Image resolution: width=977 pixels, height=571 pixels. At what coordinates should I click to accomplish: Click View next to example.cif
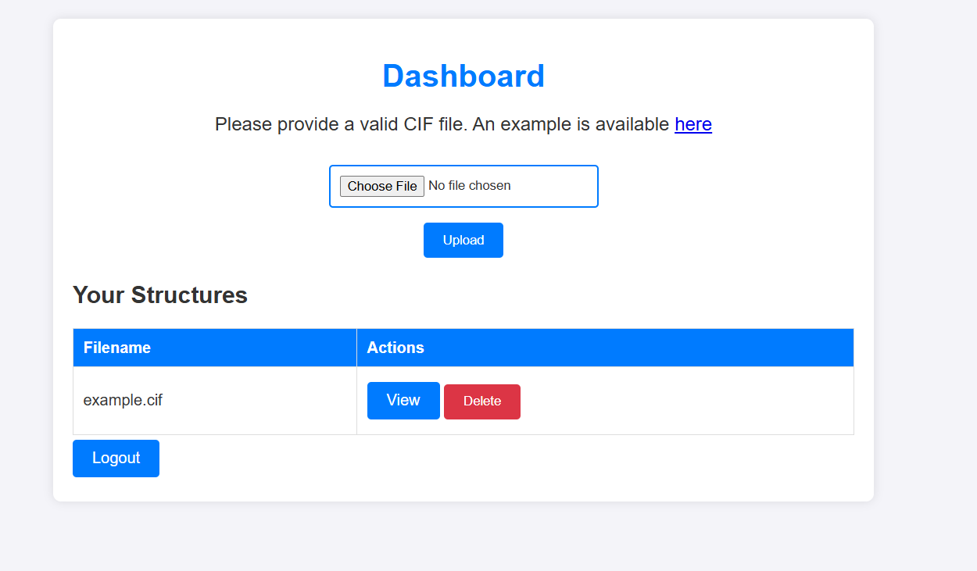click(403, 400)
